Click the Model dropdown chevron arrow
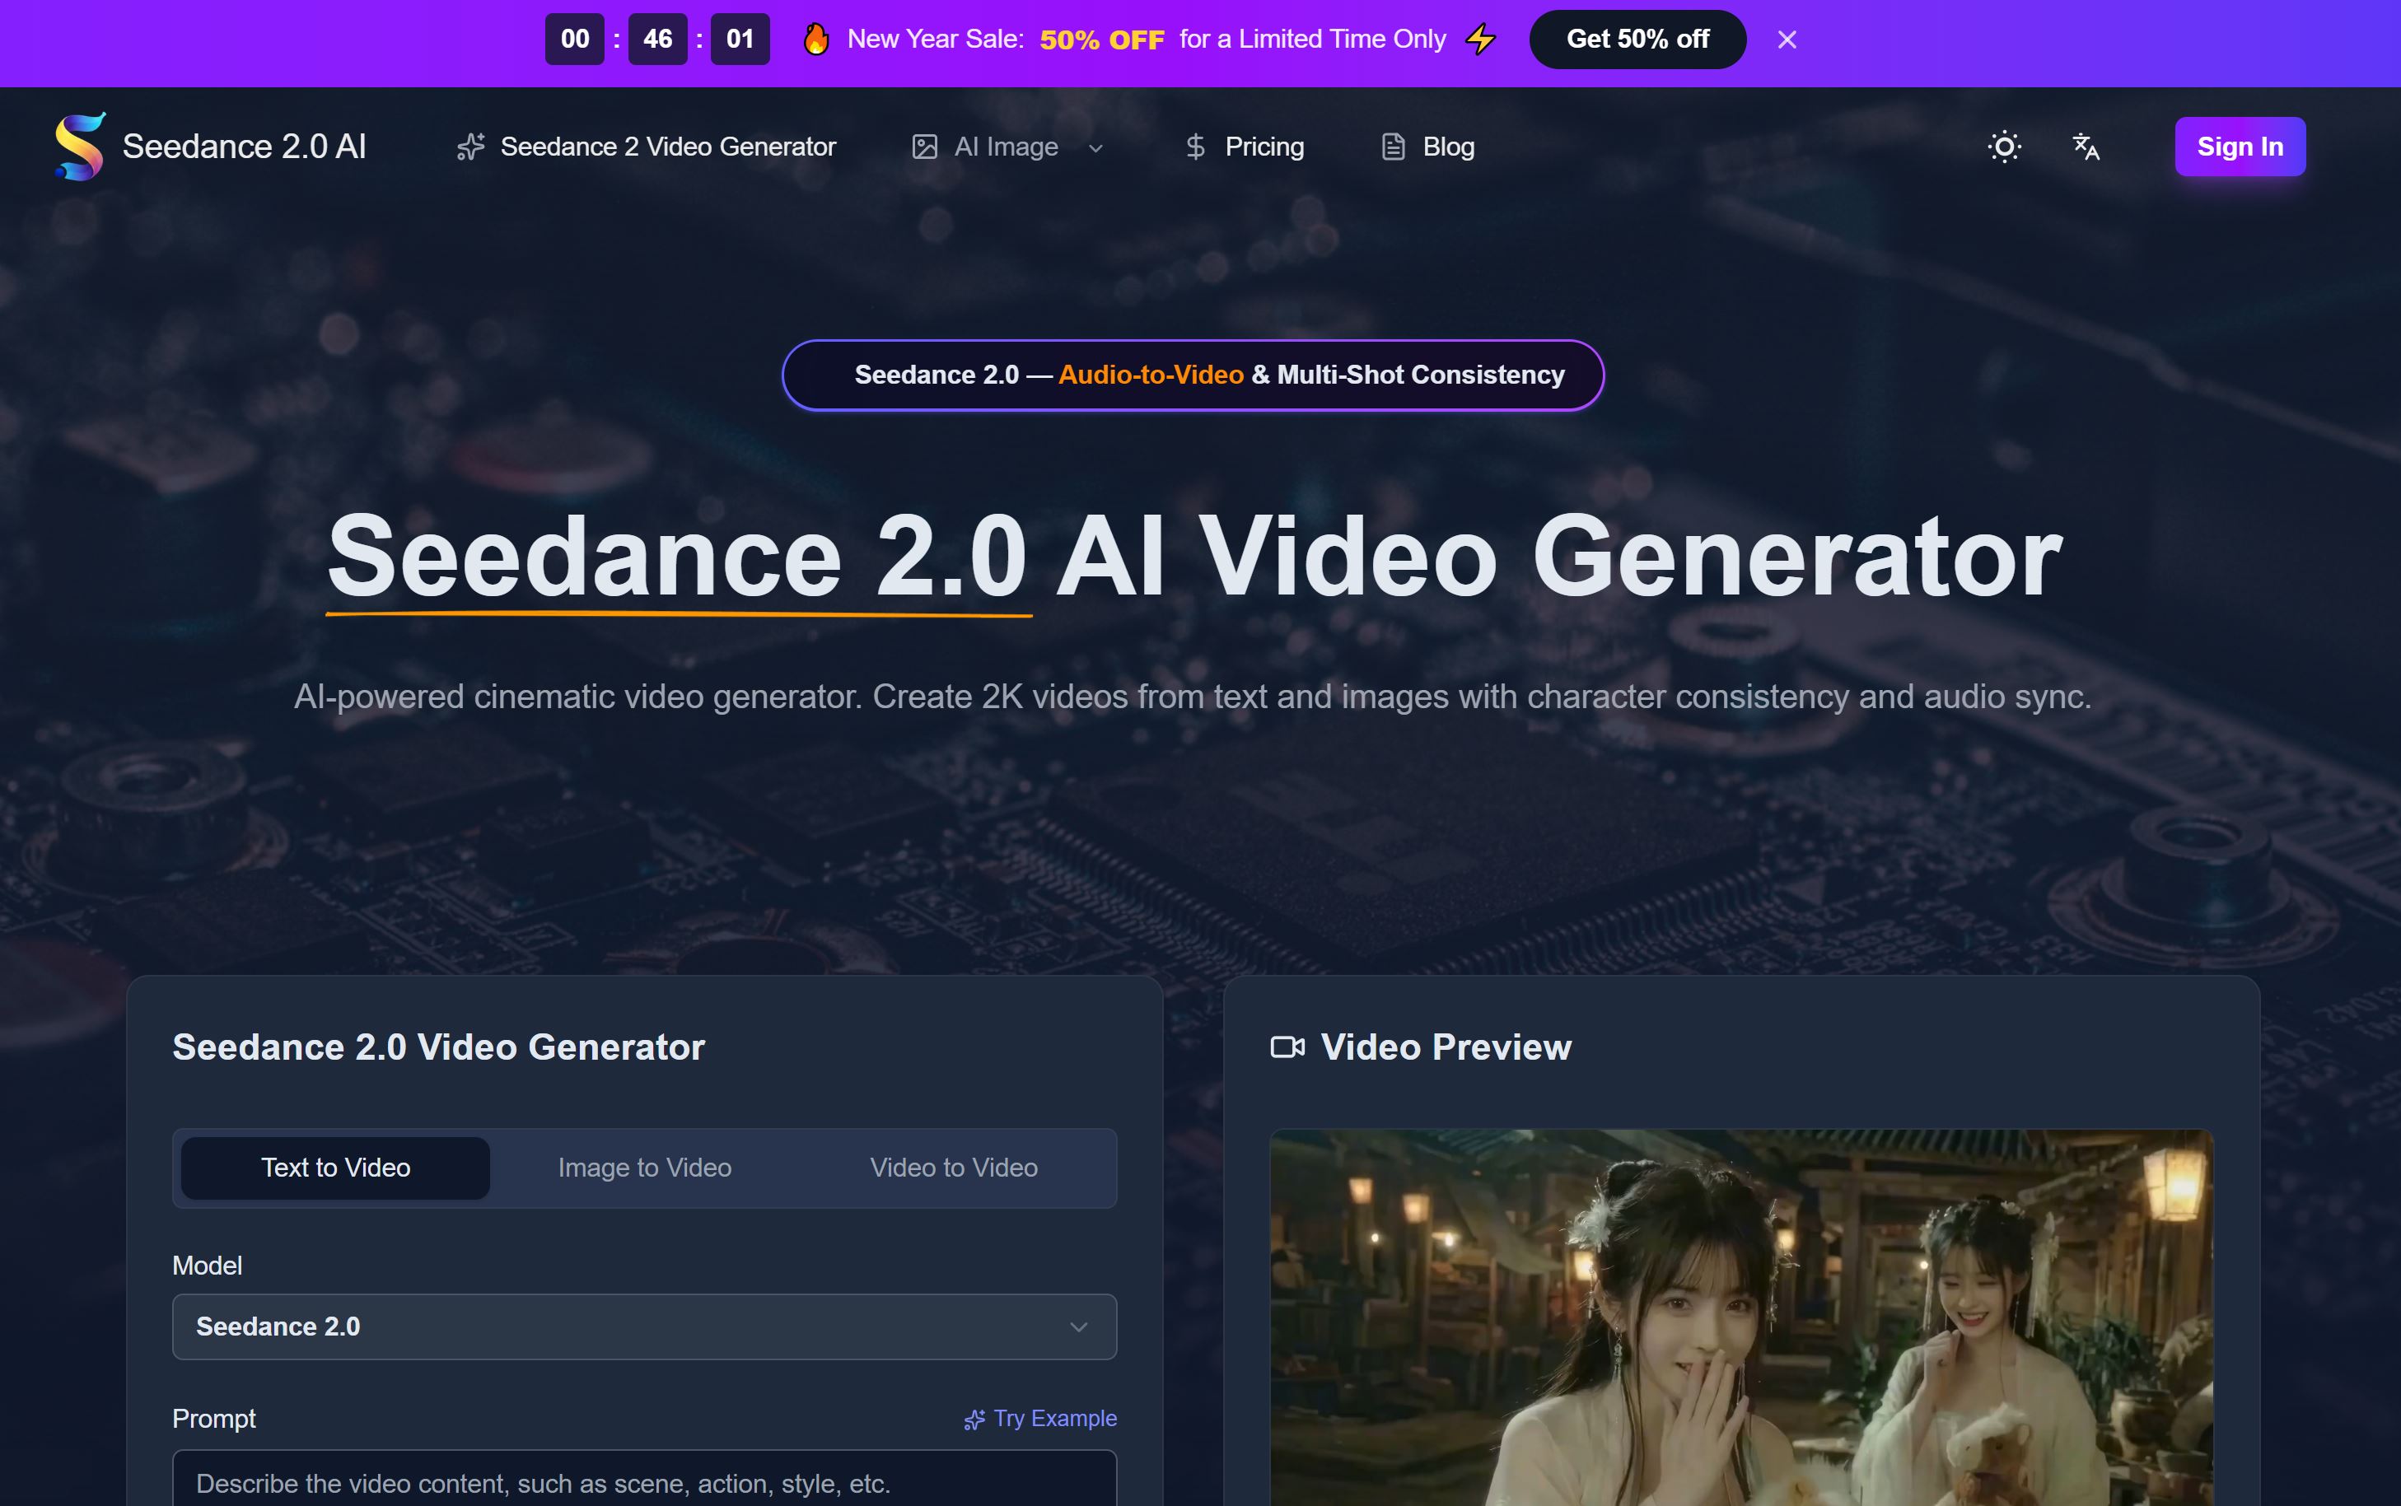 [x=1078, y=1326]
